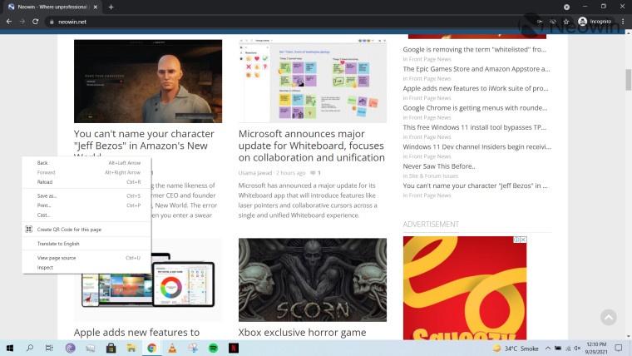The height and width of the screenshot is (356, 632).
Task: Open Windows search from the taskbar
Action: coord(29,348)
